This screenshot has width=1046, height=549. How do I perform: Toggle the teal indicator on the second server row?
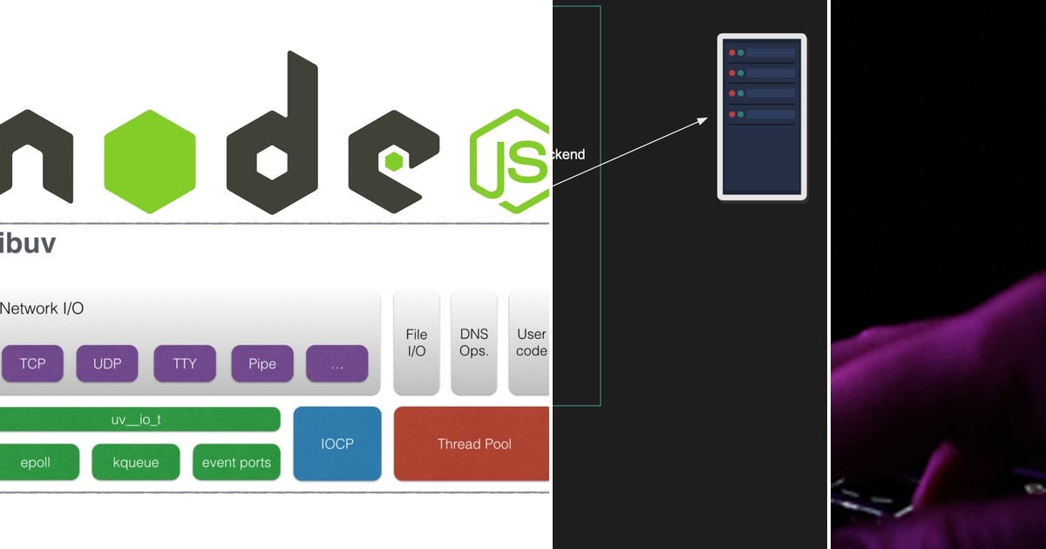point(740,73)
